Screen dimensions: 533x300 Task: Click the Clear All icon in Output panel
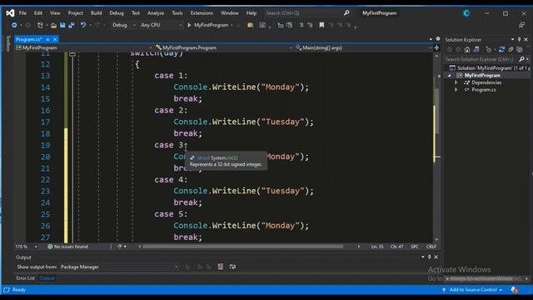click(220, 267)
